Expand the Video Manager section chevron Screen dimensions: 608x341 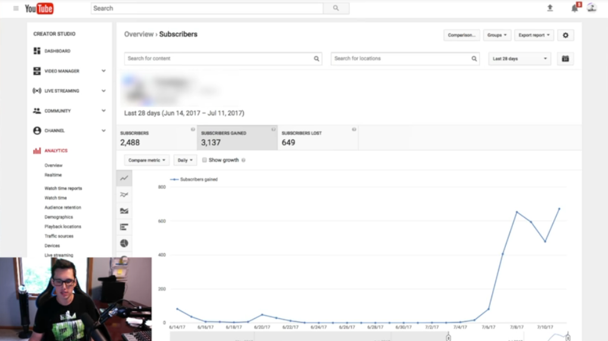point(103,71)
